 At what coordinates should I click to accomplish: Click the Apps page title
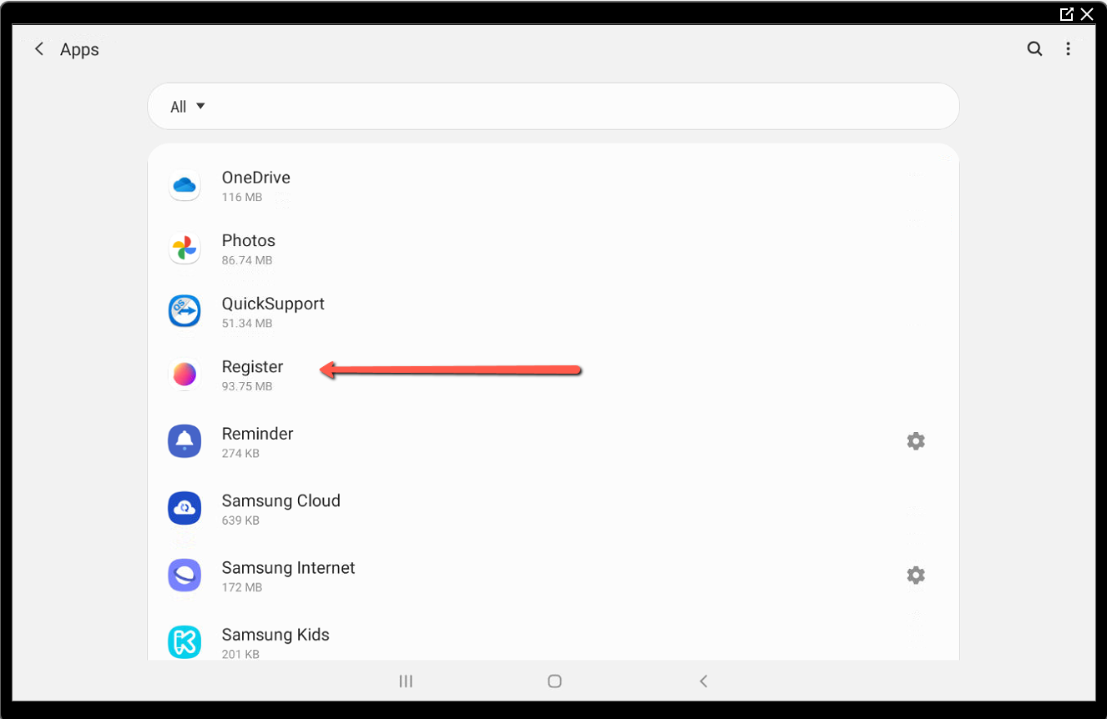coord(79,50)
